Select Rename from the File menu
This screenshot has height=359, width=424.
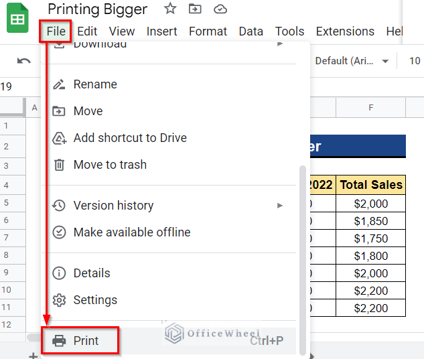[x=95, y=84]
